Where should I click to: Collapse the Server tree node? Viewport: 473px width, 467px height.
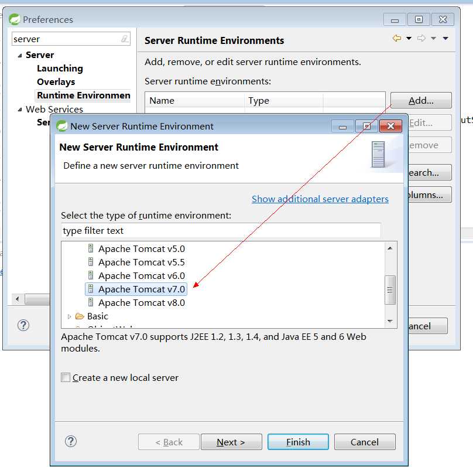click(x=20, y=55)
